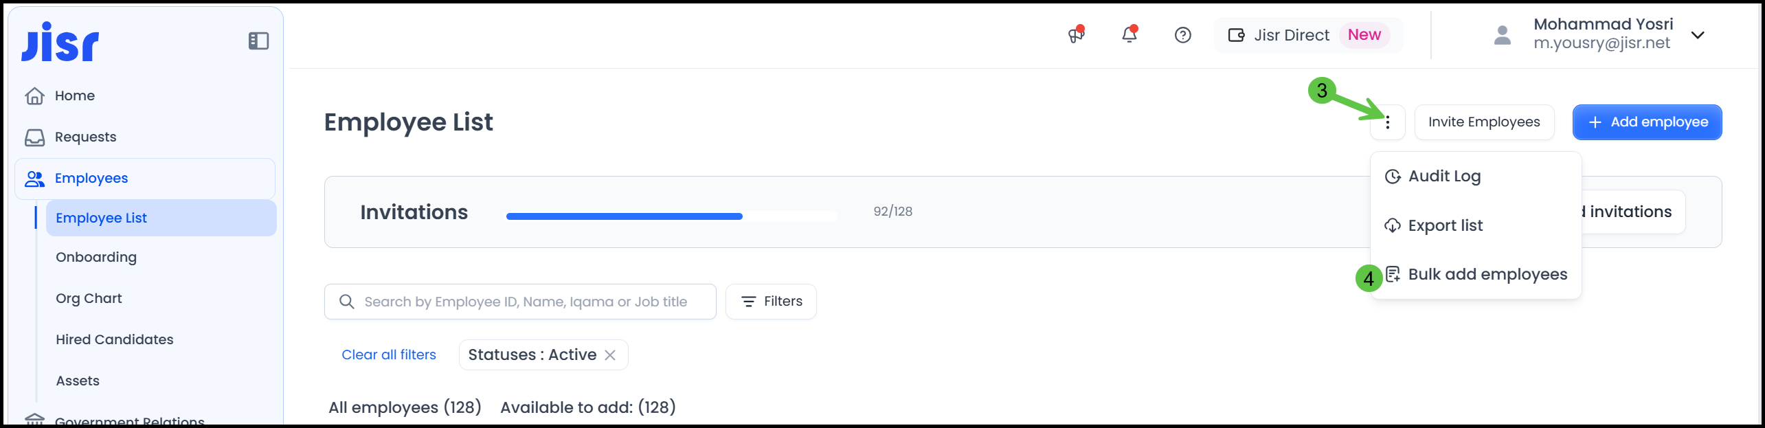Select Audit Log from the menu
Screen dimensions: 1765x428
point(1444,177)
